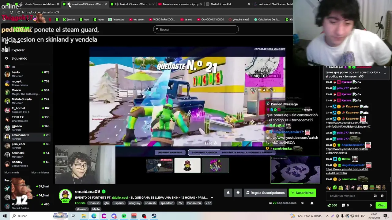Open the Explorar sidebar section

[18, 50]
